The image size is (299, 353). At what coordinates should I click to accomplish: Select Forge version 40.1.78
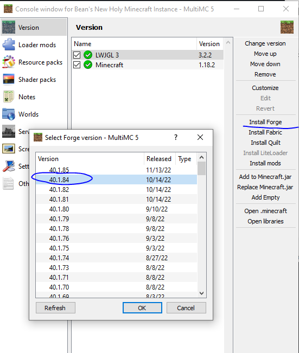tap(117, 228)
